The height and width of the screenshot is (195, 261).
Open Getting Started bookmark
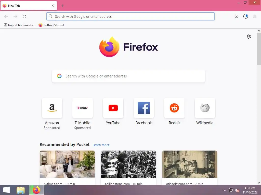pyautogui.click(x=51, y=25)
